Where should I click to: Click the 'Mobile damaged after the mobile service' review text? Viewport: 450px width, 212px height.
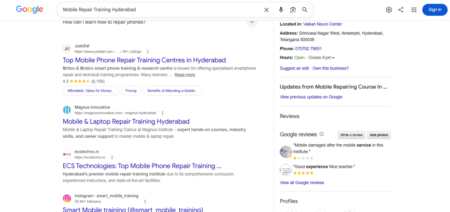[x=338, y=148]
